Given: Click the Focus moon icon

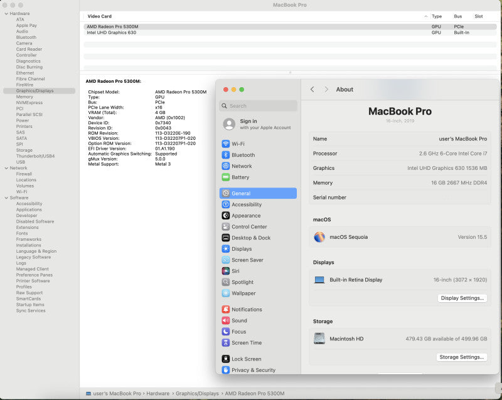Looking at the screenshot, I should (x=226, y=332).
